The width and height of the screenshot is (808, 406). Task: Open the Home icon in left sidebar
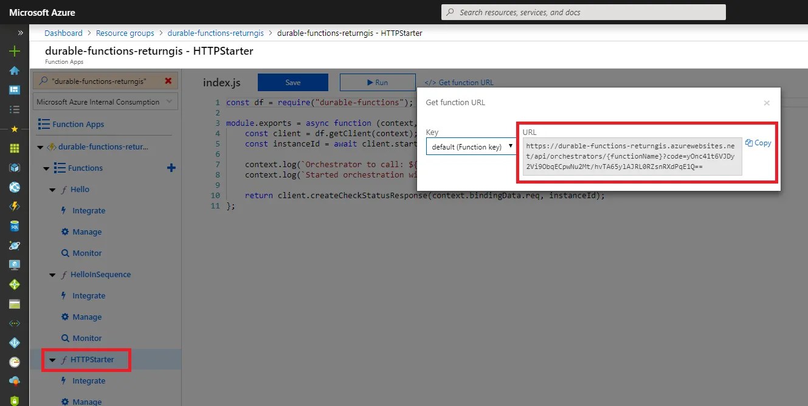[x=15, y=71]
